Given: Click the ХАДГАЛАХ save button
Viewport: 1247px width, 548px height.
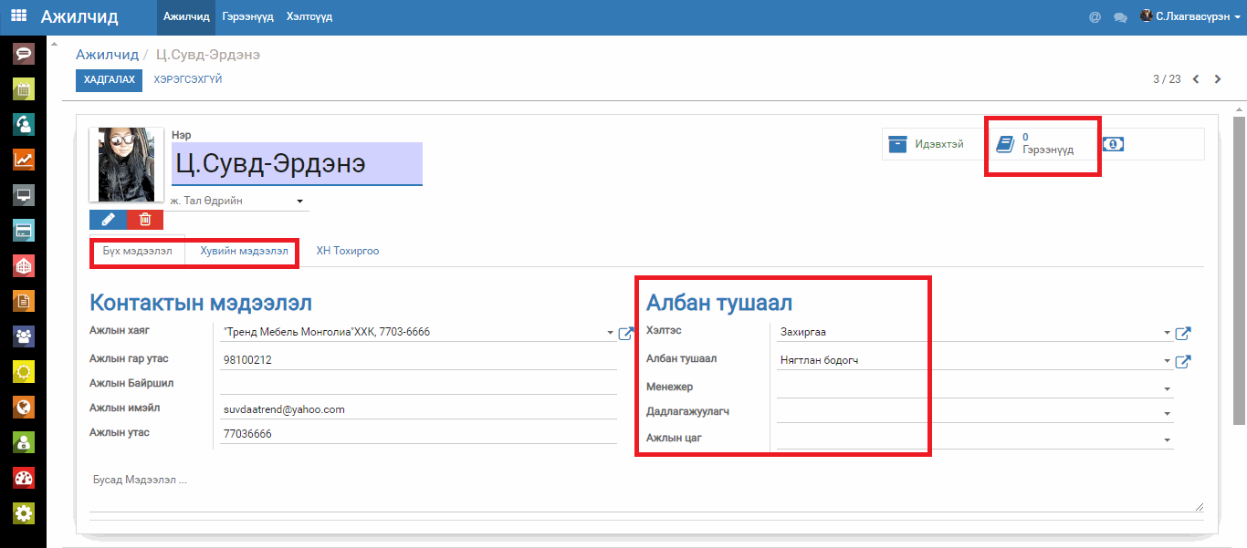Looking at the screenshot, I should pyautogui.click(x=109, y=80).
